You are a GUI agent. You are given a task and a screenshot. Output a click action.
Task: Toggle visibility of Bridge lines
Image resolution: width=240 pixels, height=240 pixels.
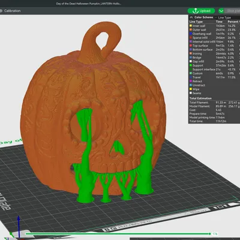214,58
